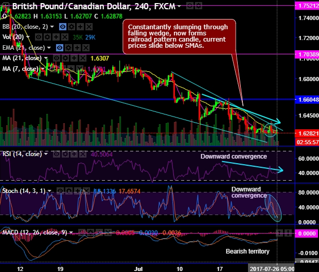Click the RSI (14, close) indicator label
The image size is (319, 272).
click(x=22, y=154)
